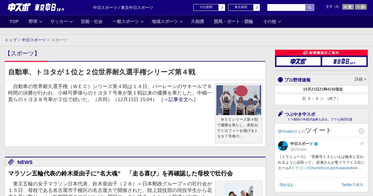Click the 10月23日21時42分現在 timestamp
Viewport: 373px width, 196px height.
tap(323, 89)
